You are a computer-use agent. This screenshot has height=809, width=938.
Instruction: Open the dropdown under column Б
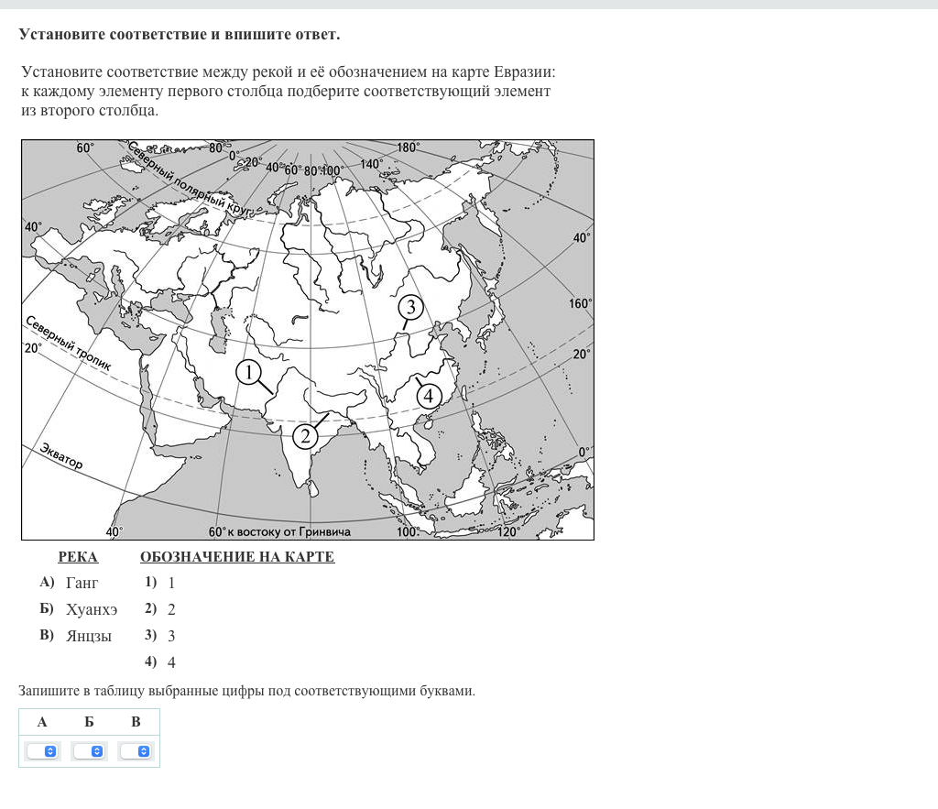pos(89,751)
